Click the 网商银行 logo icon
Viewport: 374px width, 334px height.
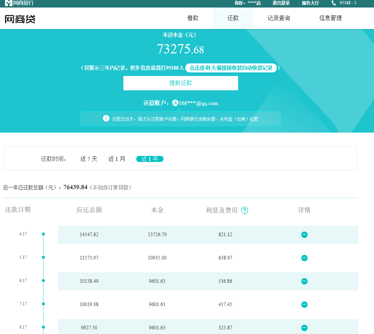pyautogui.click(x=9, y=3)
